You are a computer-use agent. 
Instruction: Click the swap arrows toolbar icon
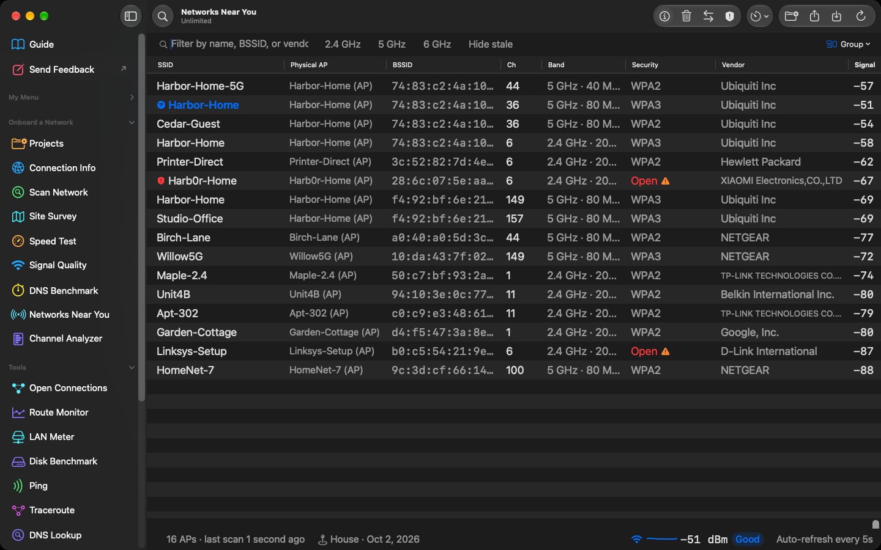tap(708, 16)
